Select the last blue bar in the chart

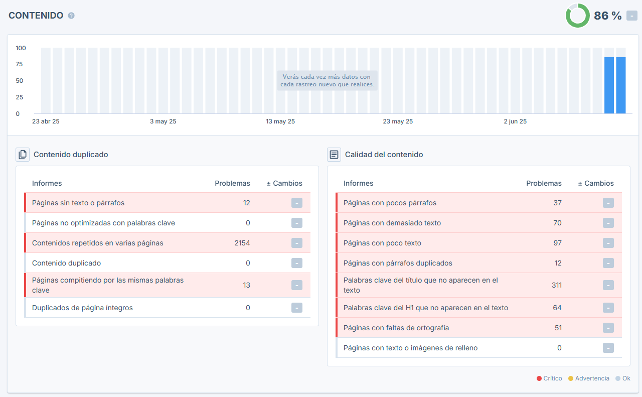tap(621, 85)
